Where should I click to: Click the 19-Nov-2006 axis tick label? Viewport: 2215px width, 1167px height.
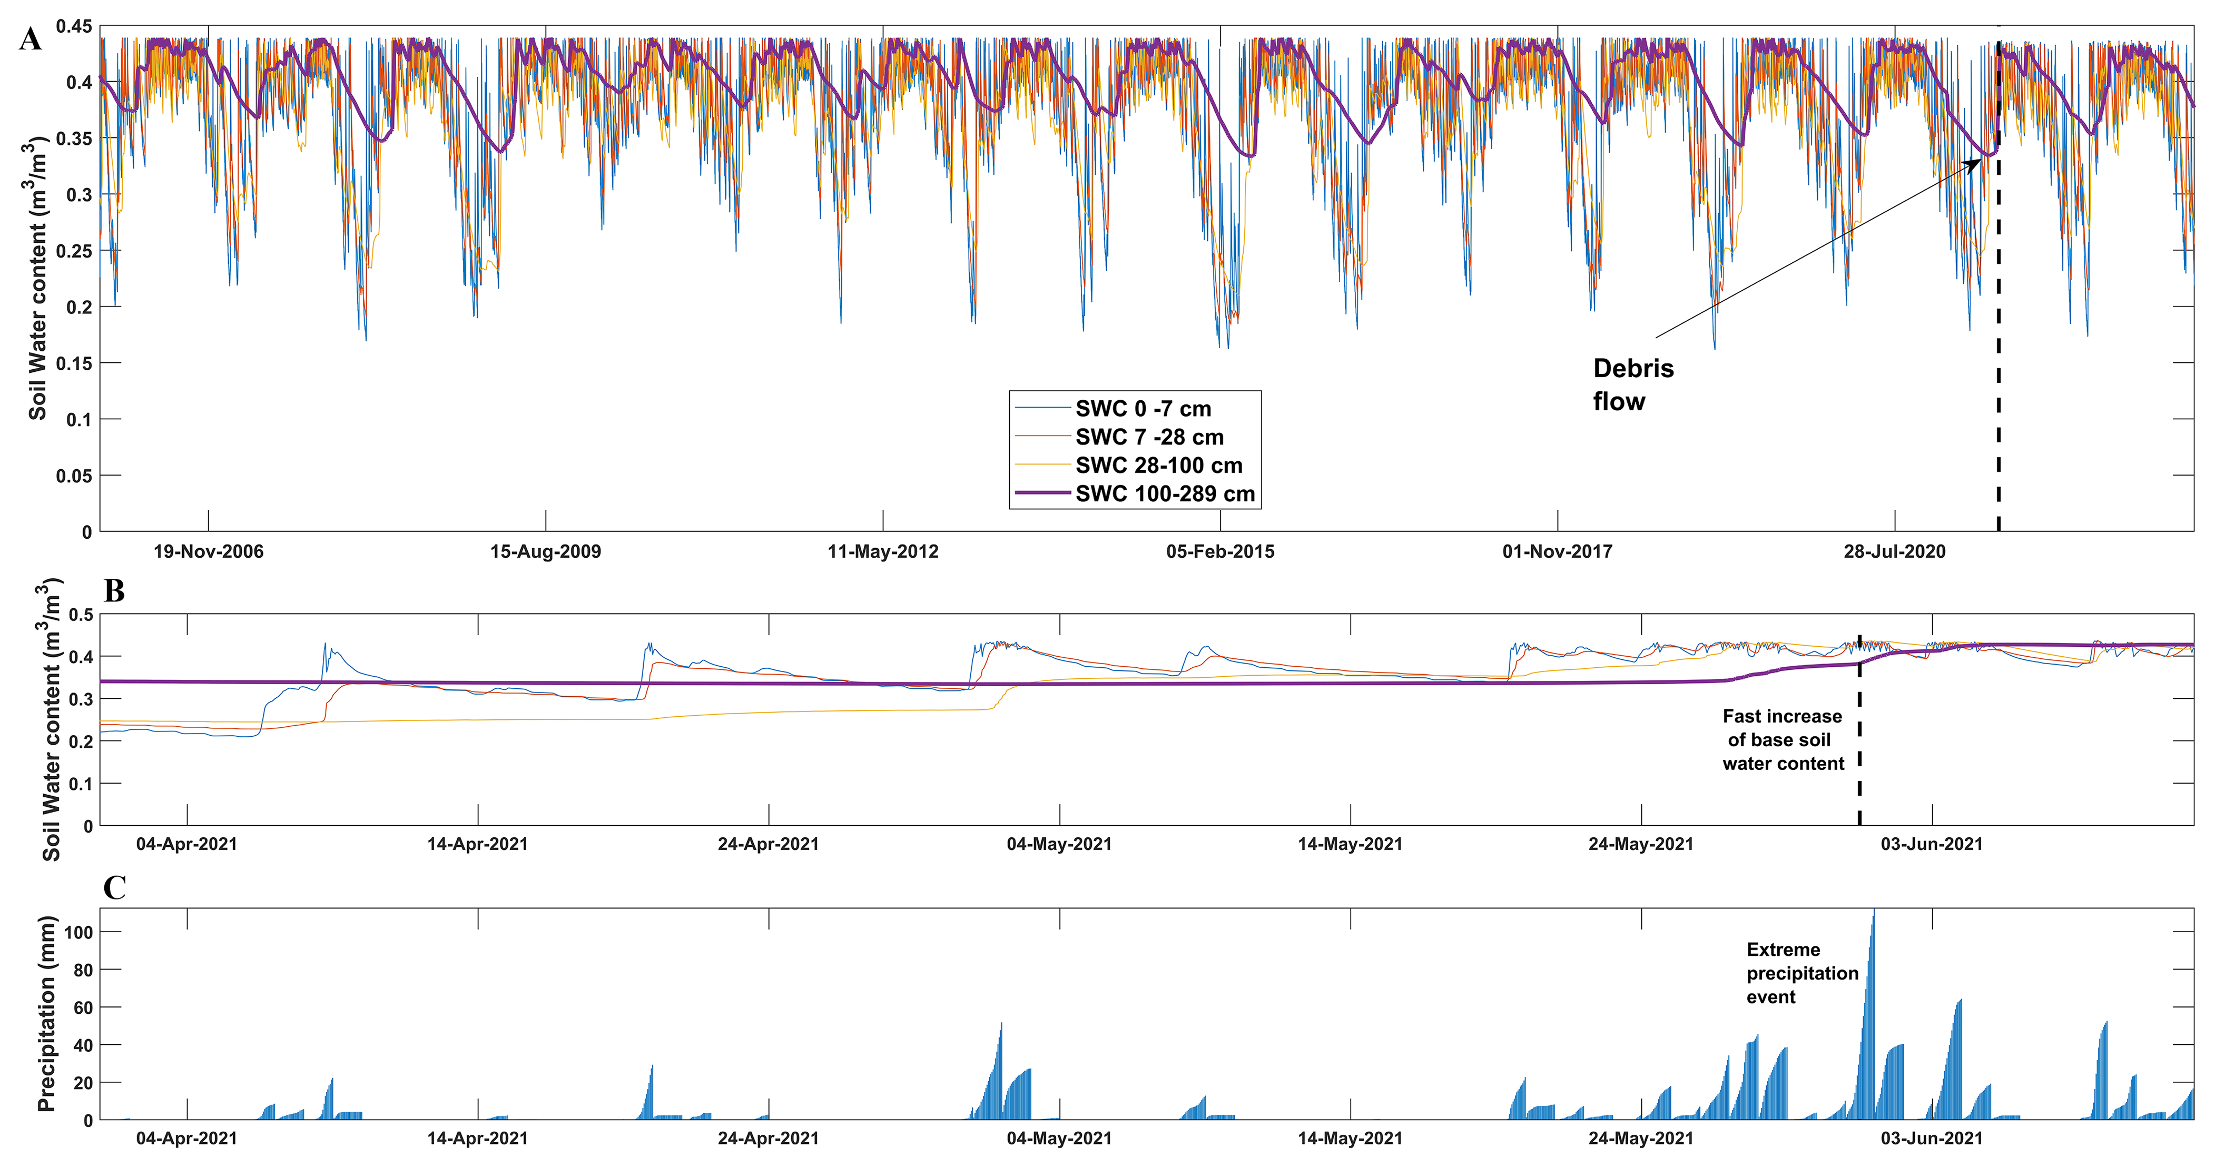[208, 552]
